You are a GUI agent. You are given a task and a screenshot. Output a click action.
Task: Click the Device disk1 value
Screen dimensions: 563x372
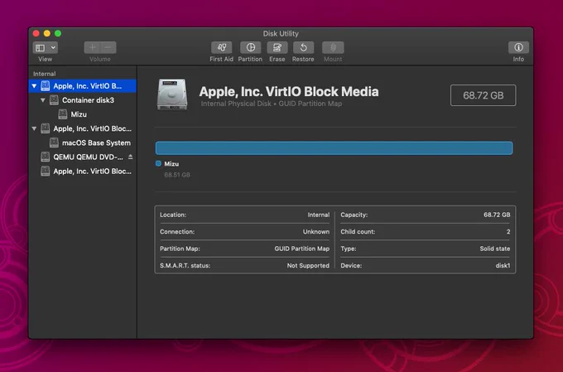[503, 266]
